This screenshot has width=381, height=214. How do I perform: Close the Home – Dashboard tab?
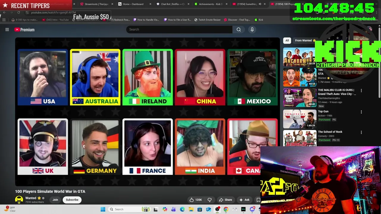pos(150,4)
